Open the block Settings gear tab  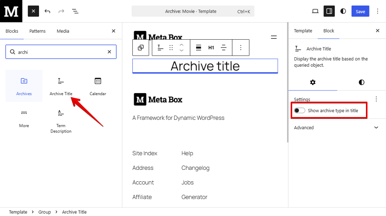click(313, 82)
